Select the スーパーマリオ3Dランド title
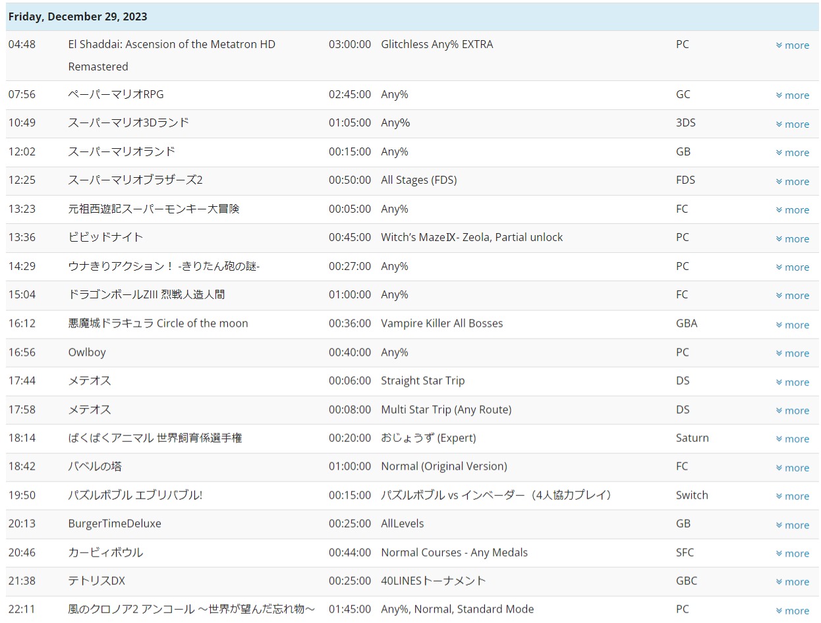This screenshot has width=821, height=623. pos(128,122)
